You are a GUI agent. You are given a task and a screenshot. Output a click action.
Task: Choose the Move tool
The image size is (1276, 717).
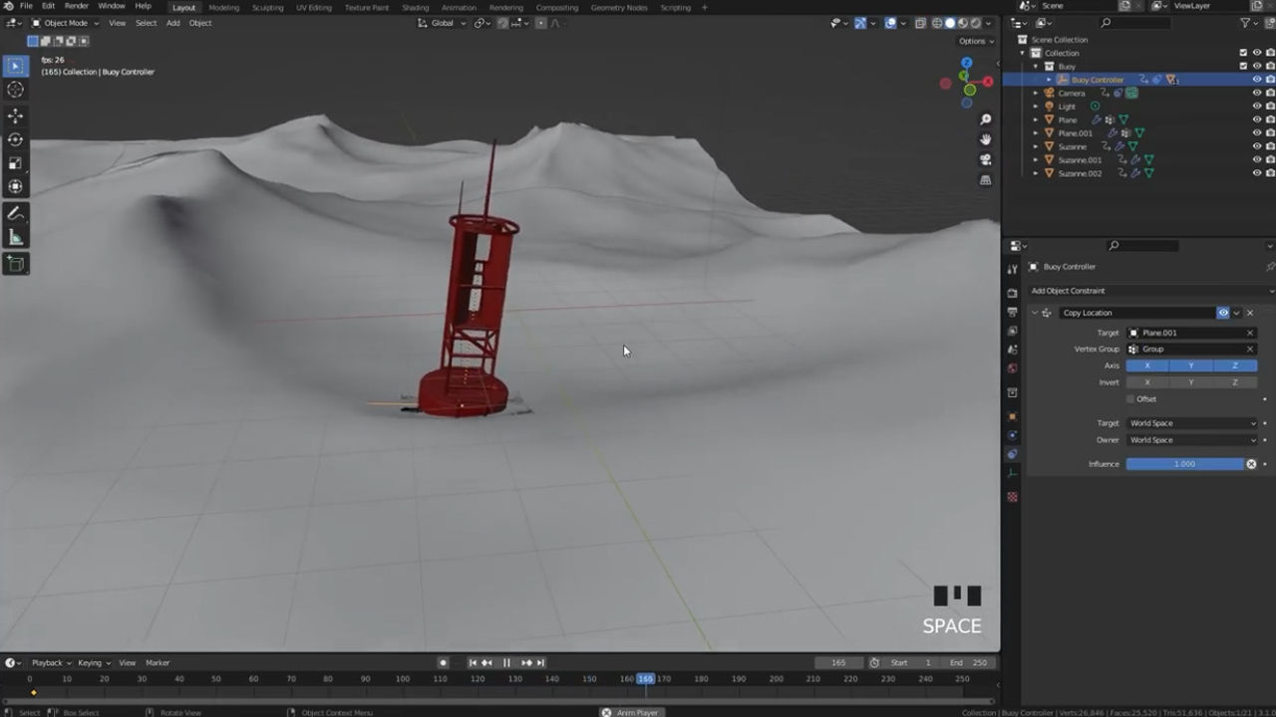pos(15,117)
